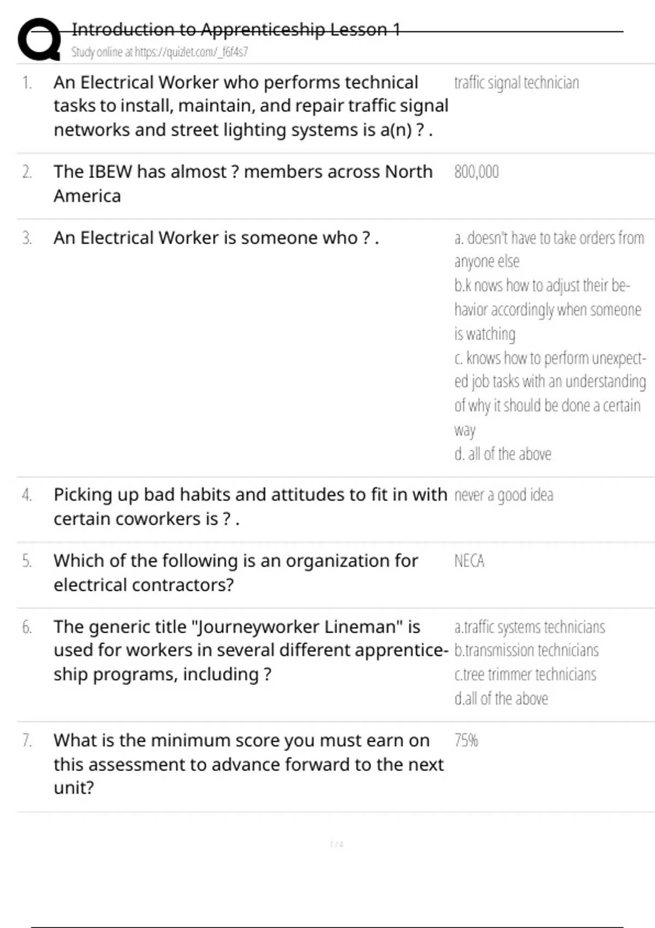Screen dimensions: 655x928
Task: Click option a. traffic systems technicians
Action: point(529,627)
